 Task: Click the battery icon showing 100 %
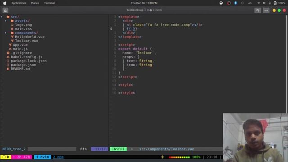pos(275,3)
